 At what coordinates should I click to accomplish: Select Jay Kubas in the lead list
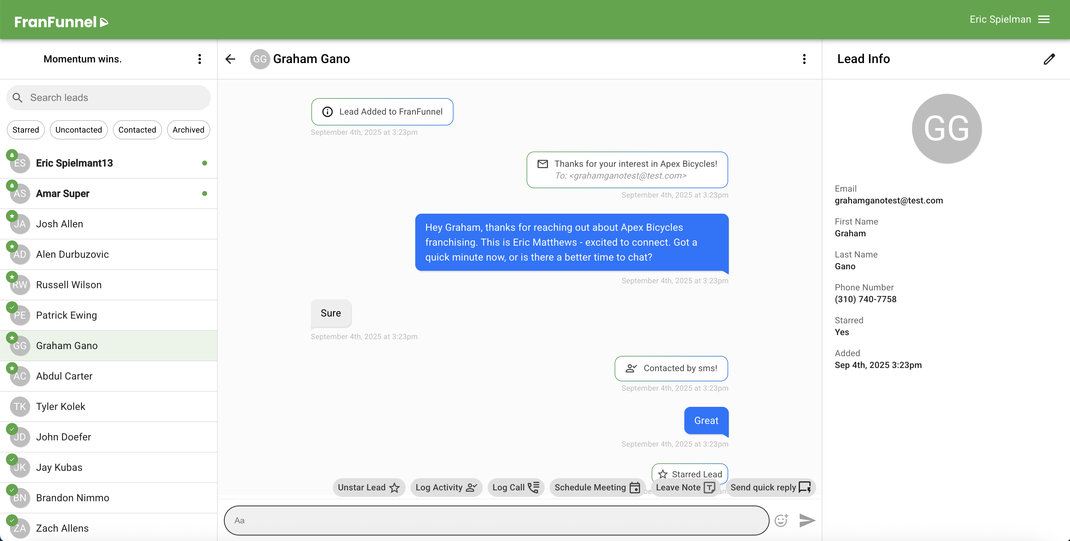point(109,468)
